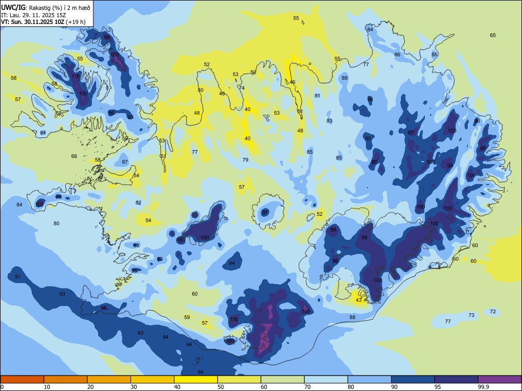Click the lightest blue 70–80 legend swatch
522x391 pixels.
[326, 380]
